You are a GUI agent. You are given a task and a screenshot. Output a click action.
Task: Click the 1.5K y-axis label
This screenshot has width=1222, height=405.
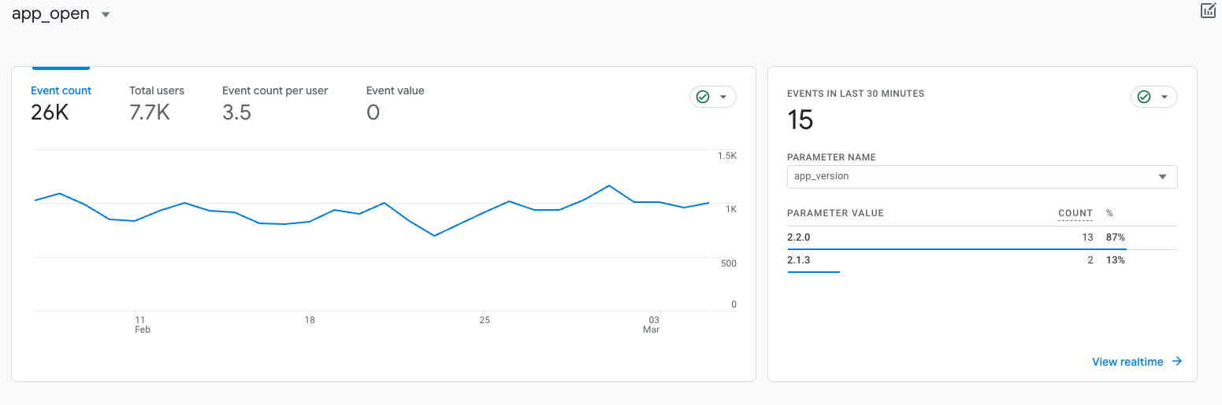click(x=726, y=156)
